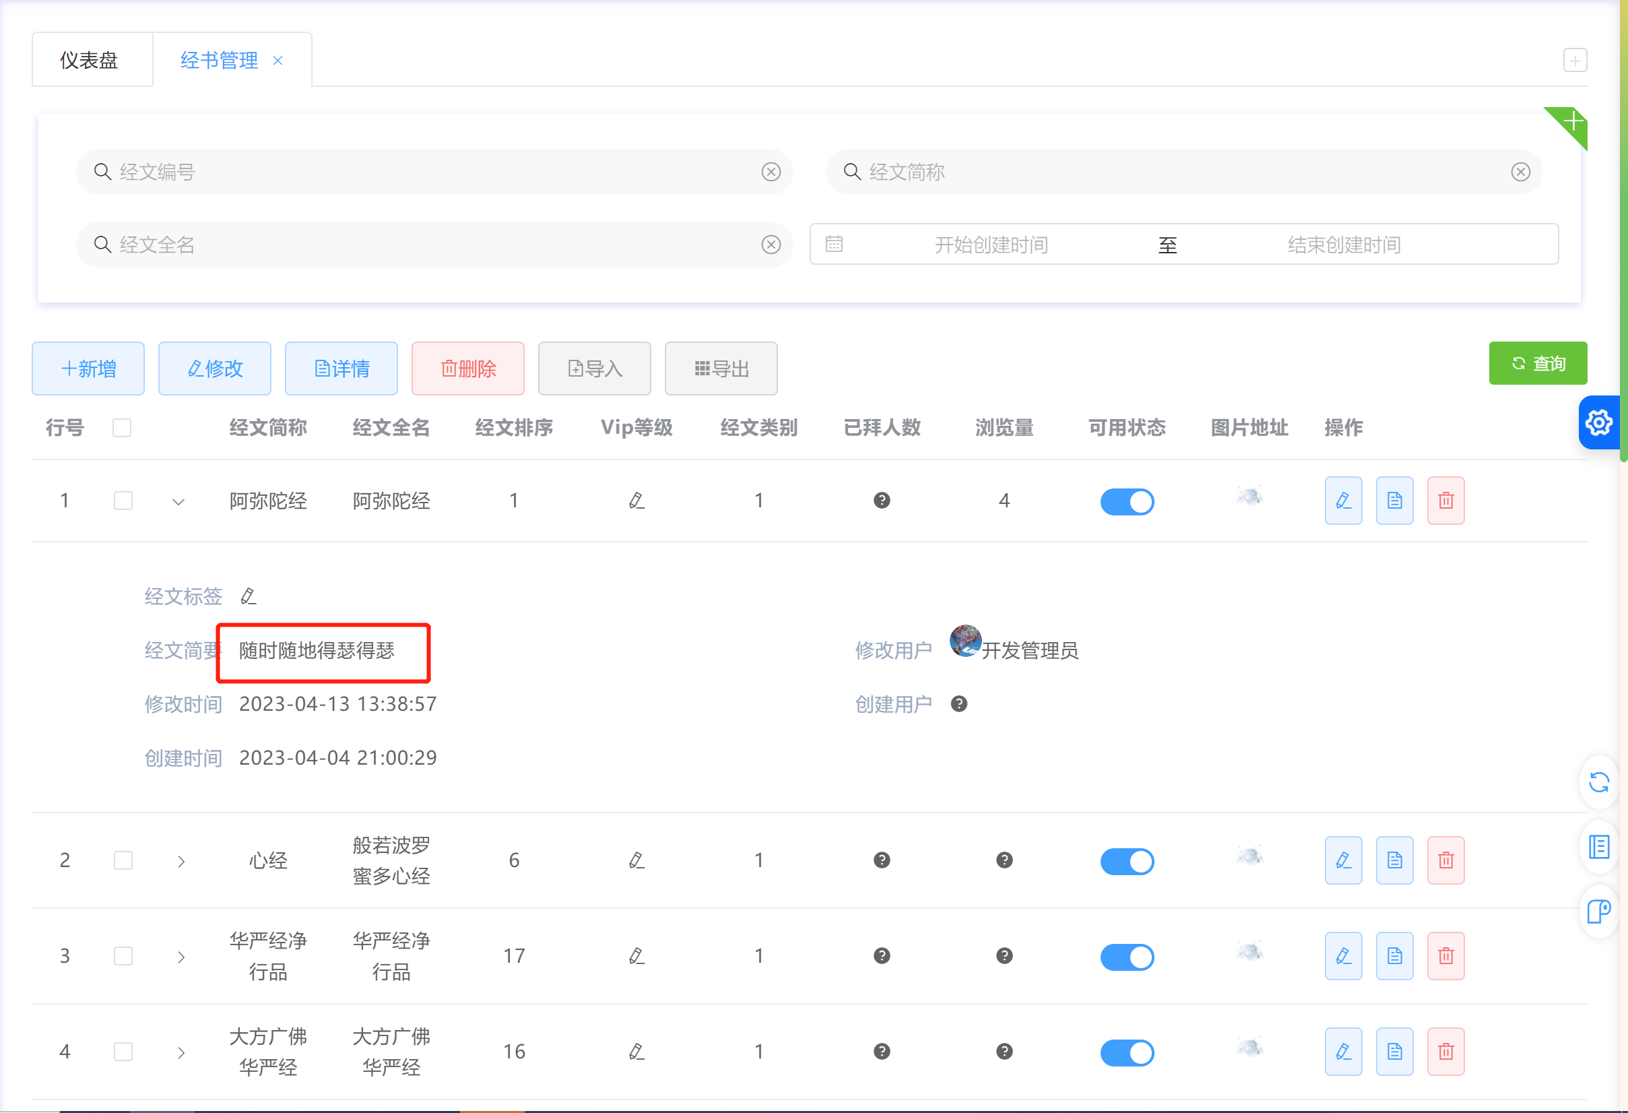
Task: Switch to the 仪表盘 tab
Action: click(x=92, y=60)
